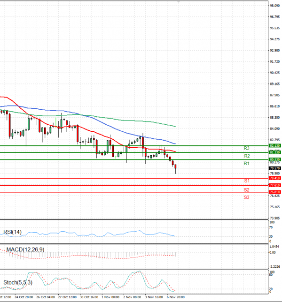Select the RSI(14) indicator label
The width and height of the screenshot is (282, 302).
click(x=12, y=232)
